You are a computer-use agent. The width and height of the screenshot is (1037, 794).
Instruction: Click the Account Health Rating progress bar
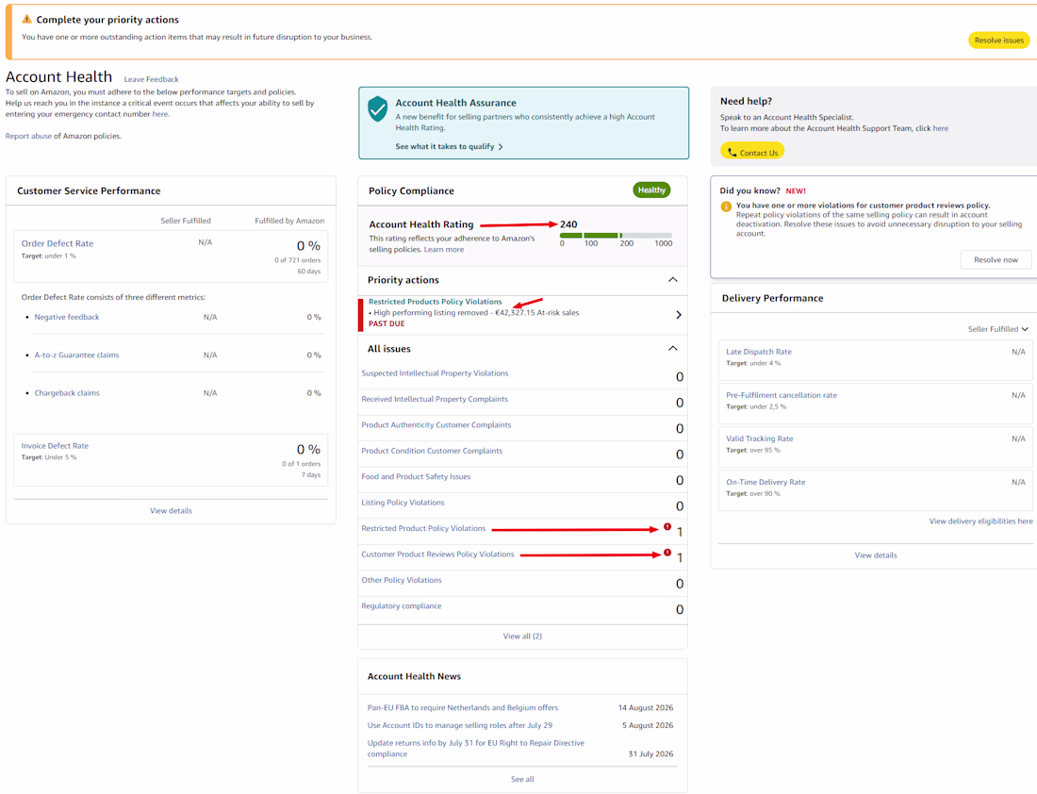616,235
